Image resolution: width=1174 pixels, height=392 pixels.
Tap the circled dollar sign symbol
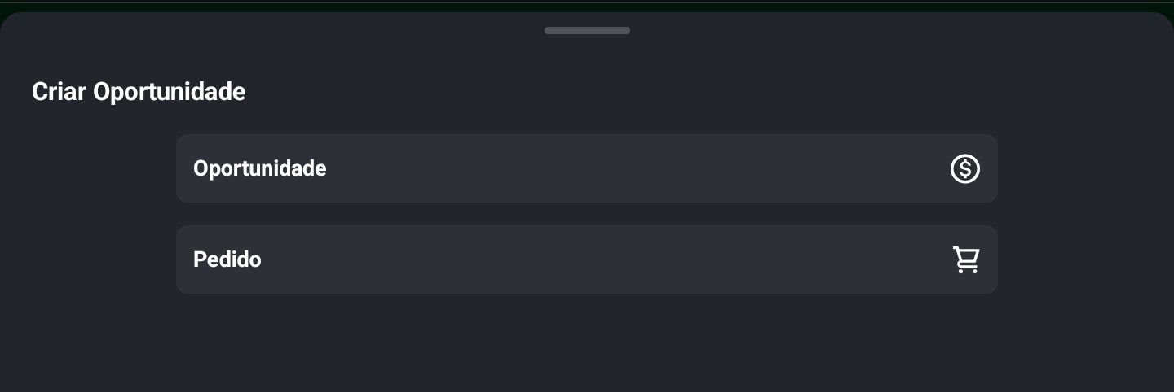click(965, 168)
